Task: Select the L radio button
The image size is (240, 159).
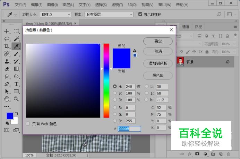Action: point(147,86)
